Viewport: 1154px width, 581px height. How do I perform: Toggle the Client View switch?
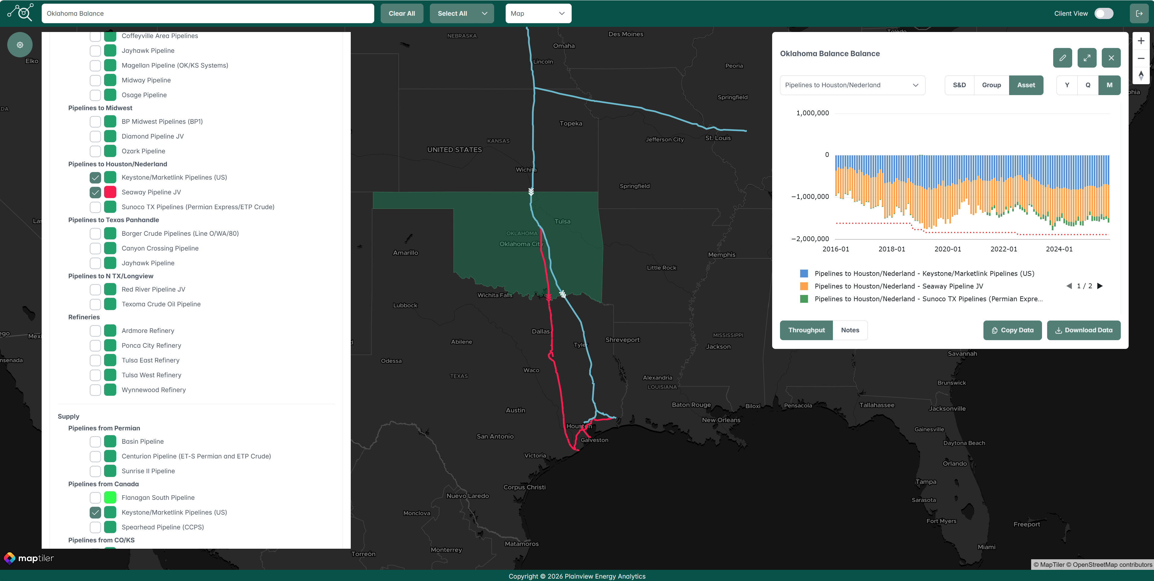coord(1103,14)
